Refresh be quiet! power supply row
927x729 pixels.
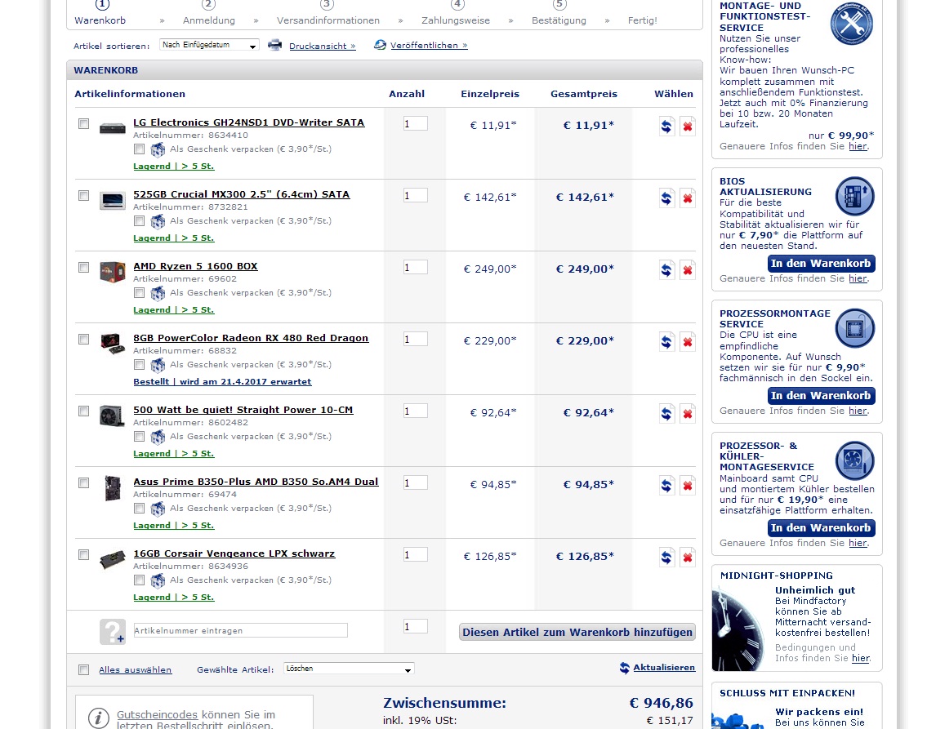click(666, 414)
